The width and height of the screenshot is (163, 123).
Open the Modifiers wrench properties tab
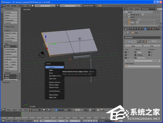145,29
